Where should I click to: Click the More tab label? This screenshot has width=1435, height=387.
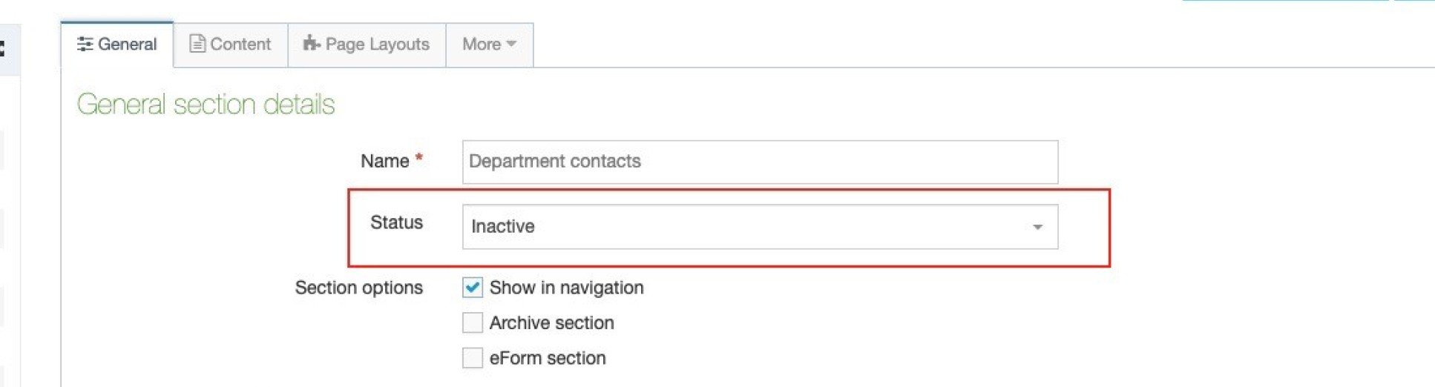coord(481,44)
